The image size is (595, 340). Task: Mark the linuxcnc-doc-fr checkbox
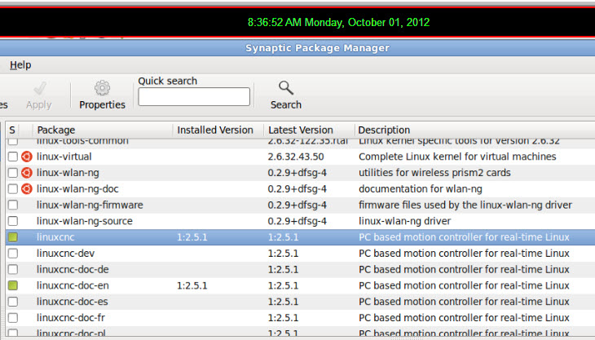coord(13,318)
